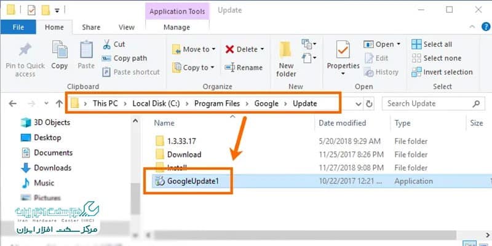The width and height of the screenshot is (492, 246).
Task: Click Local Disk (C:) in the address bar
Action: (156, 103)
